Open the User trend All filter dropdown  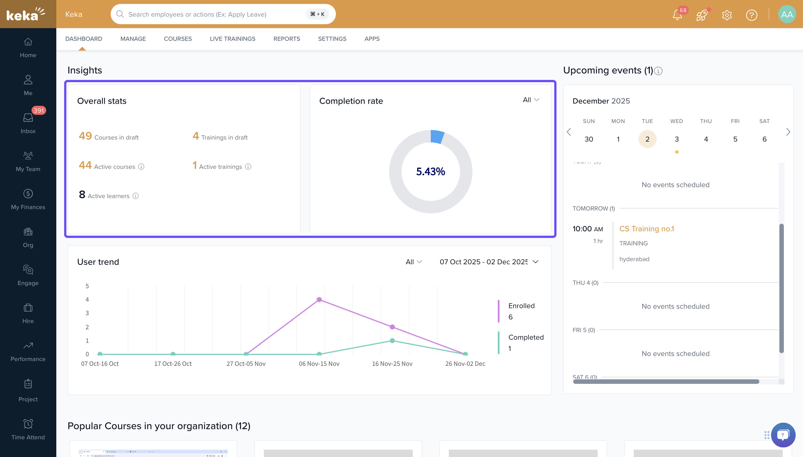(414, 262)
